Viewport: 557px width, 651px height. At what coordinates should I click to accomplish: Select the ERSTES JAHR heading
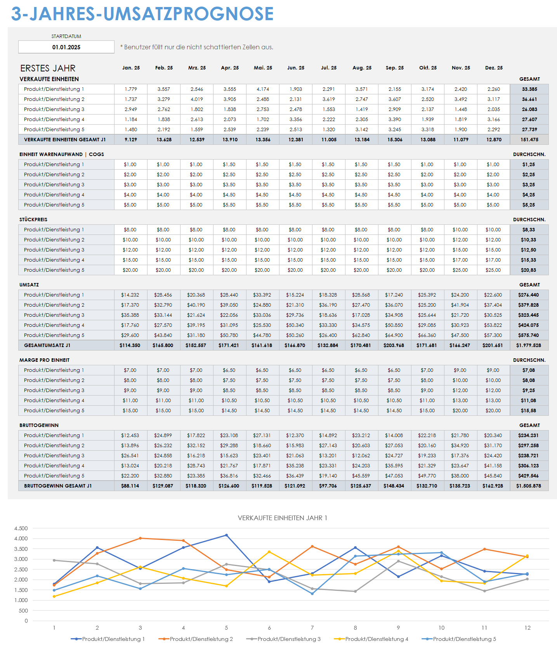click(48, 68)
